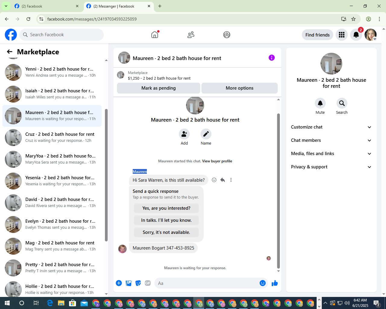The width and height of the screenshot is (386, 309).
Task: Expand Media, files and links section
Action: tap(331, 154)
